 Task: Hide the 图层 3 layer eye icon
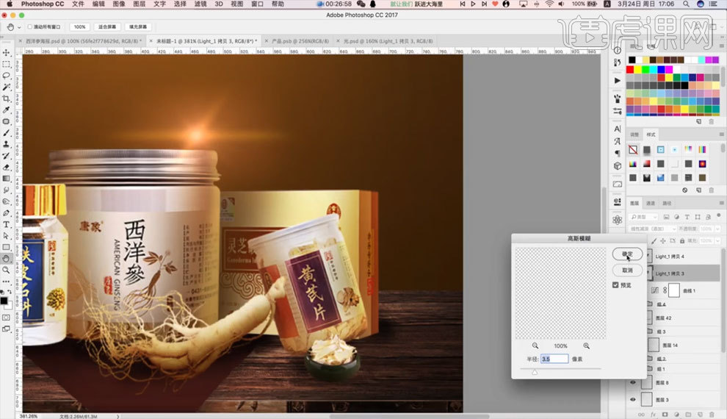click(x=632, y=399)
